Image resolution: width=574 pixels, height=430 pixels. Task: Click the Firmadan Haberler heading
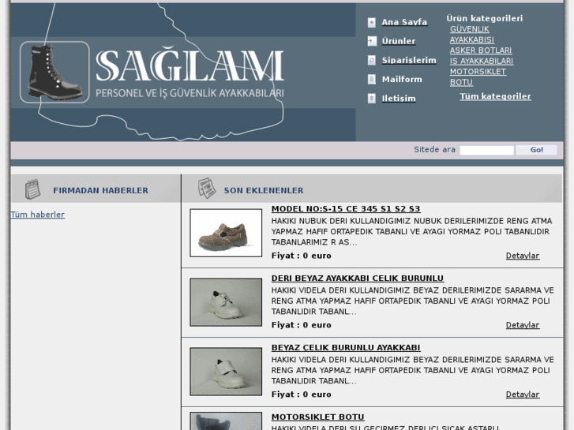tap(101, 190)
